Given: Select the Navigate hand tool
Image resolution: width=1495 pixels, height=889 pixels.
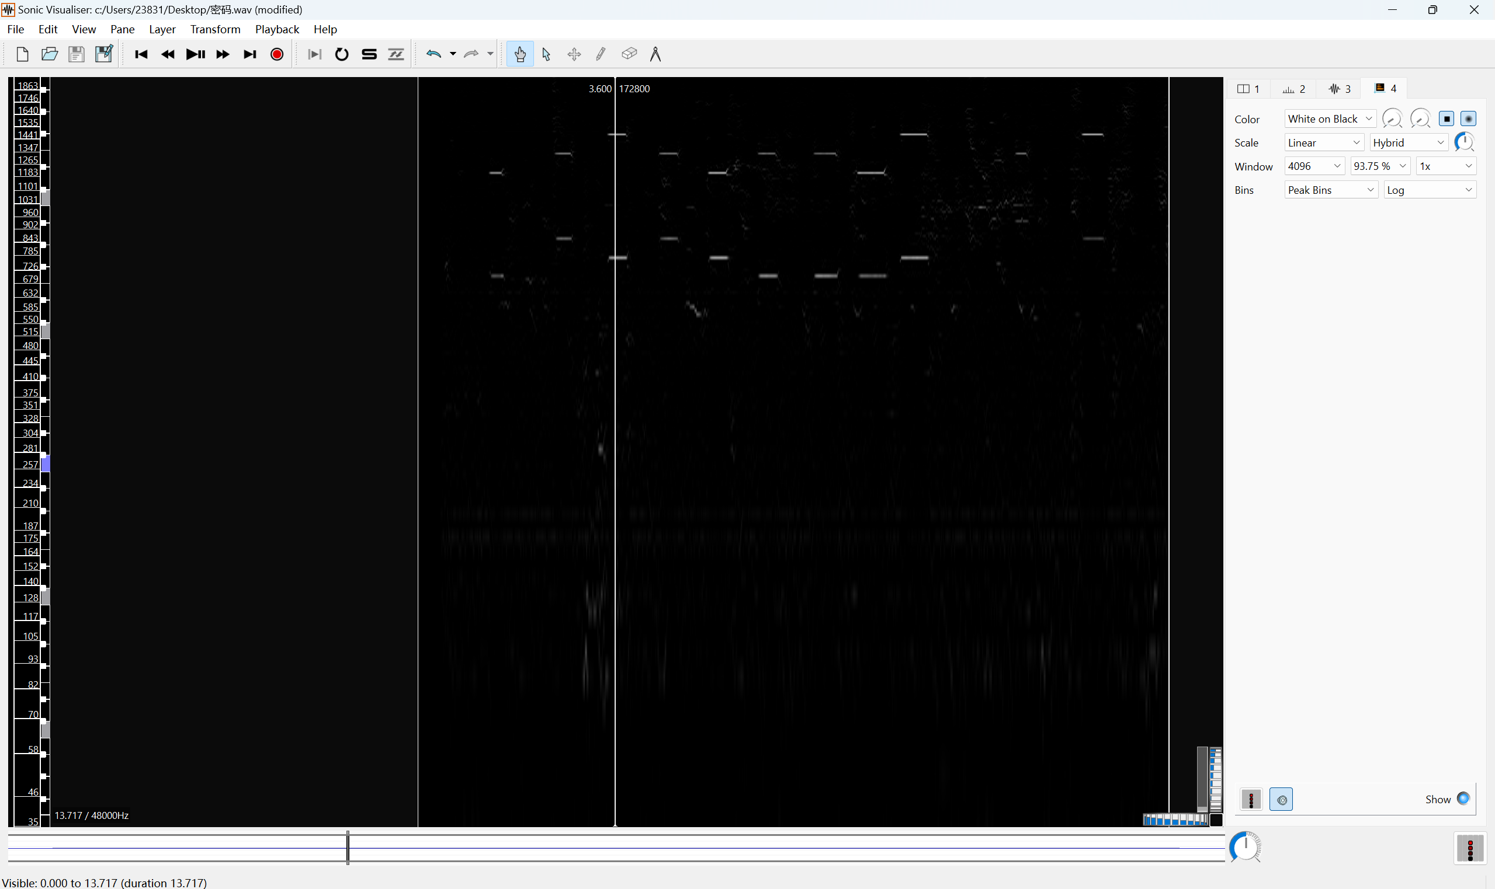Looking at the screenshot, I should coord(520,54).
